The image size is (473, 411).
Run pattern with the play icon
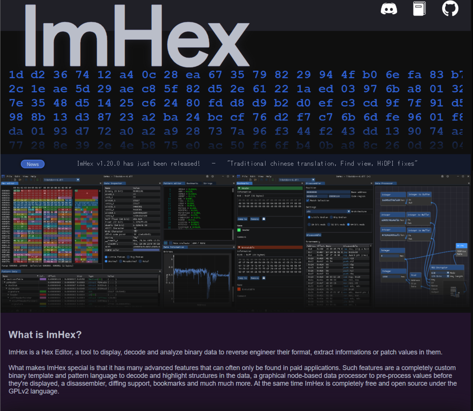click(x=166, y=243)
